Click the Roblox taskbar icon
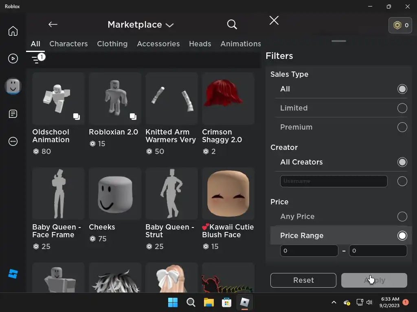This screenshot has height=312, width=417. coord(245,302)
